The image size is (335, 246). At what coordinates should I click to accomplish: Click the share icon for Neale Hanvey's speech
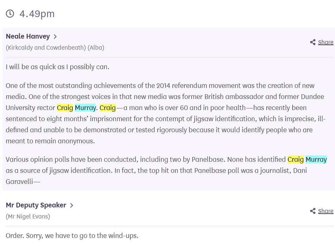click(x=313, y=42)
